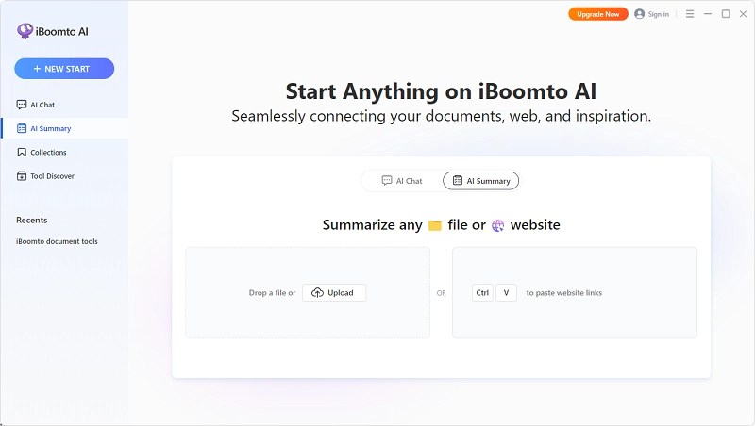Click the iBoomto AI logo icon
Screen dimensions: 755x426
coord(25,31)
